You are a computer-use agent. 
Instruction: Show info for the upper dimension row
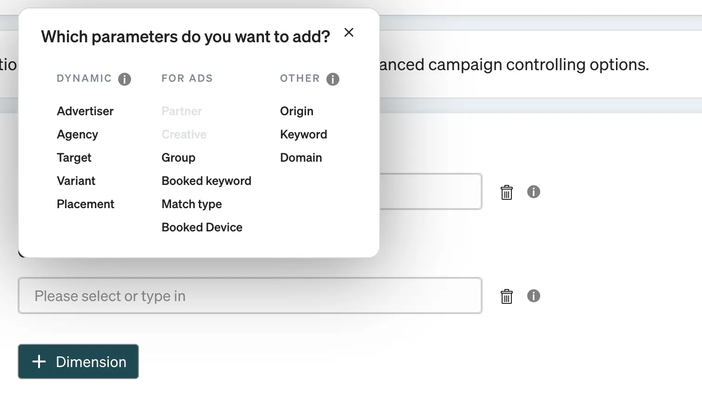[x=534, y=191]
